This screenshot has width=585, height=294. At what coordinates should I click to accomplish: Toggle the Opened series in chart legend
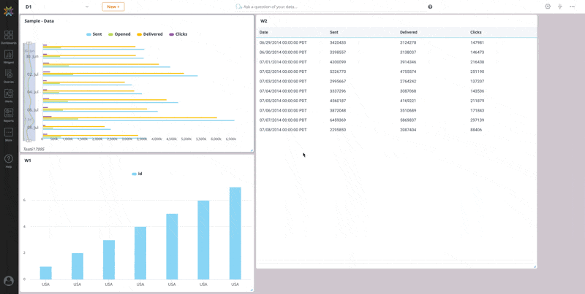119,34
